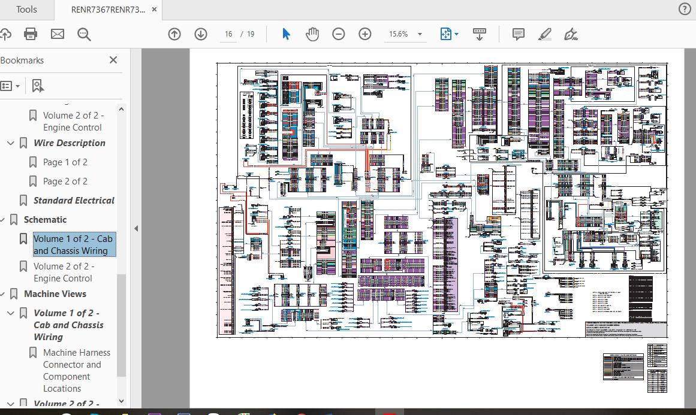Viewport: 696px width, 415px height.
Task: Close the RENR7367 document tab
Action: 154,10
